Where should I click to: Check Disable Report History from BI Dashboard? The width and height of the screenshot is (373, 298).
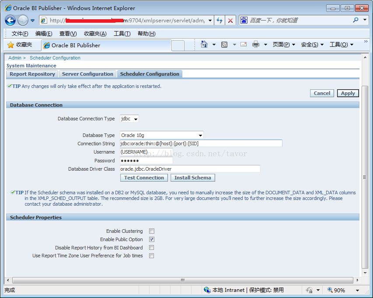coord(151,247)
